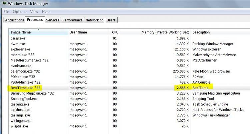Switch to the Performance tab

[x=72, y=20]
